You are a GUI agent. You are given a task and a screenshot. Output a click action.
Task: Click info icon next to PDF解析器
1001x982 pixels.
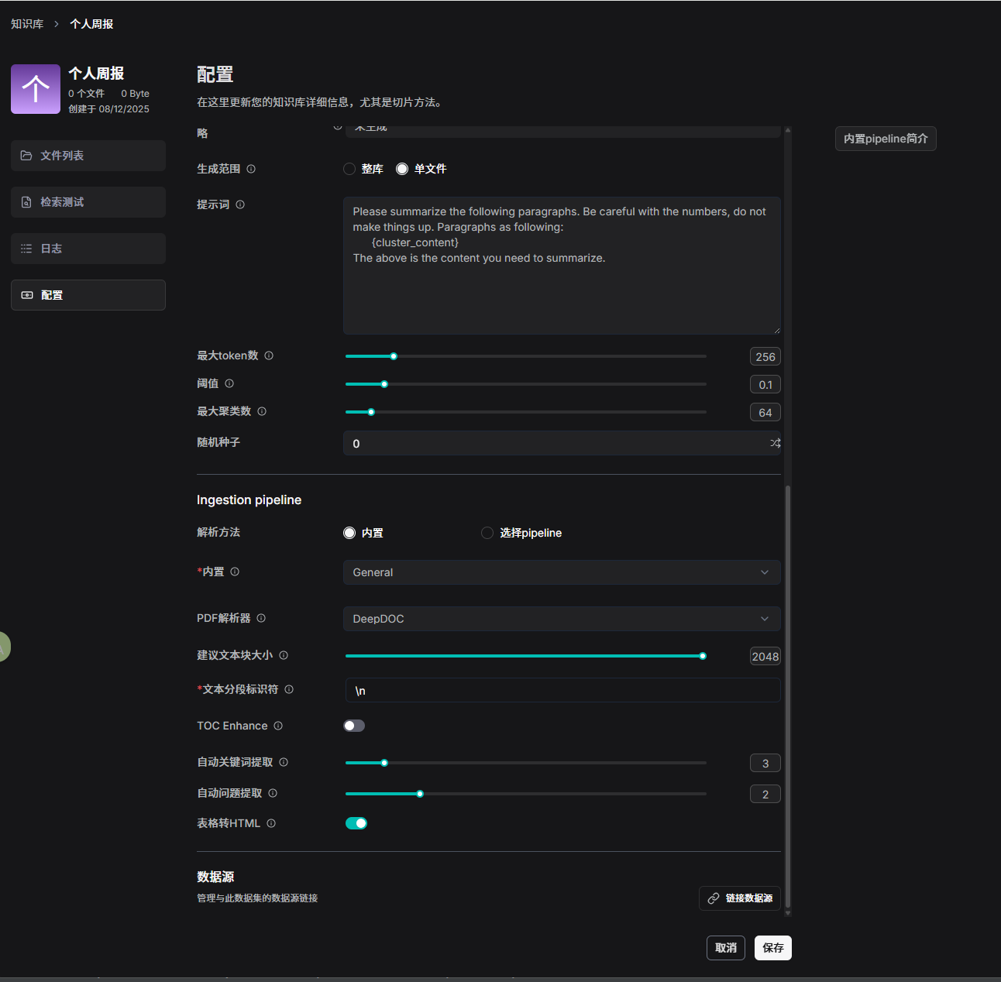tap(261, 618)
